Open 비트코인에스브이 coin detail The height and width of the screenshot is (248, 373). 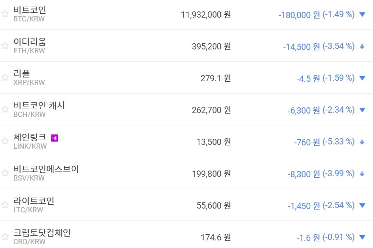[46, 169]
